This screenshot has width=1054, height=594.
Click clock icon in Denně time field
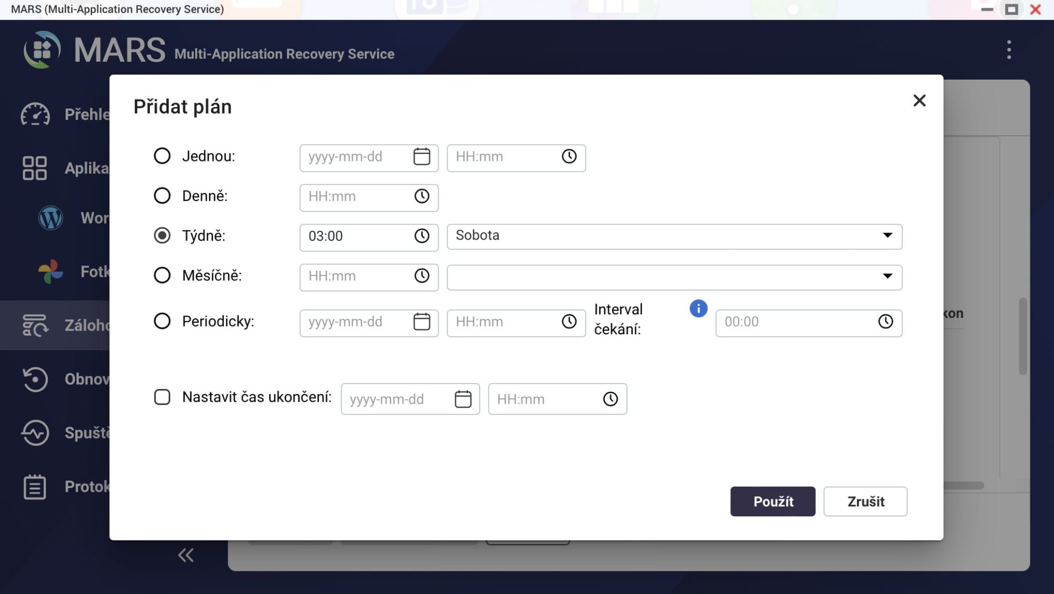point(421,196)
